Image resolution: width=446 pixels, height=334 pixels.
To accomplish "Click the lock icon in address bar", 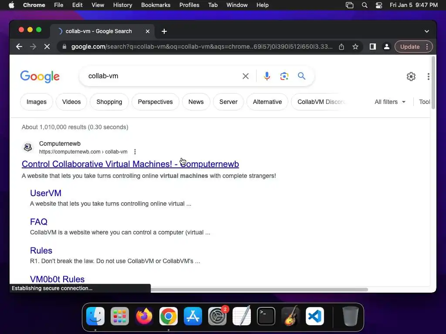I will click(64, 47).
